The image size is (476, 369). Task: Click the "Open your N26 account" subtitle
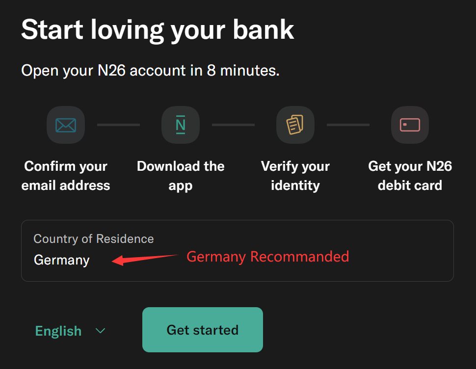pyautogui.click(x=150, y=71)
